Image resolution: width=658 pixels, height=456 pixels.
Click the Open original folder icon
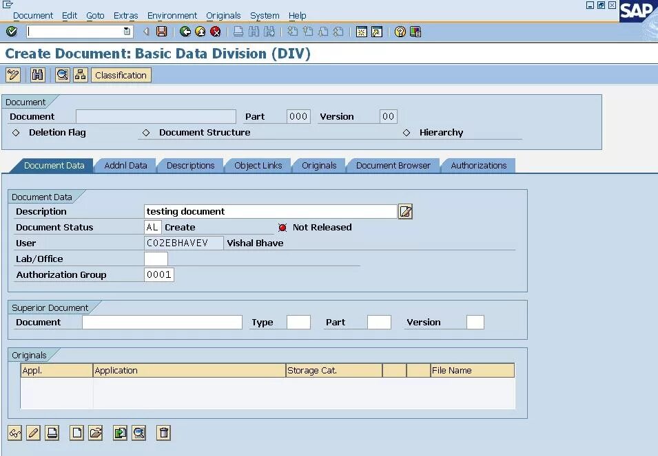tap(96, 433)
